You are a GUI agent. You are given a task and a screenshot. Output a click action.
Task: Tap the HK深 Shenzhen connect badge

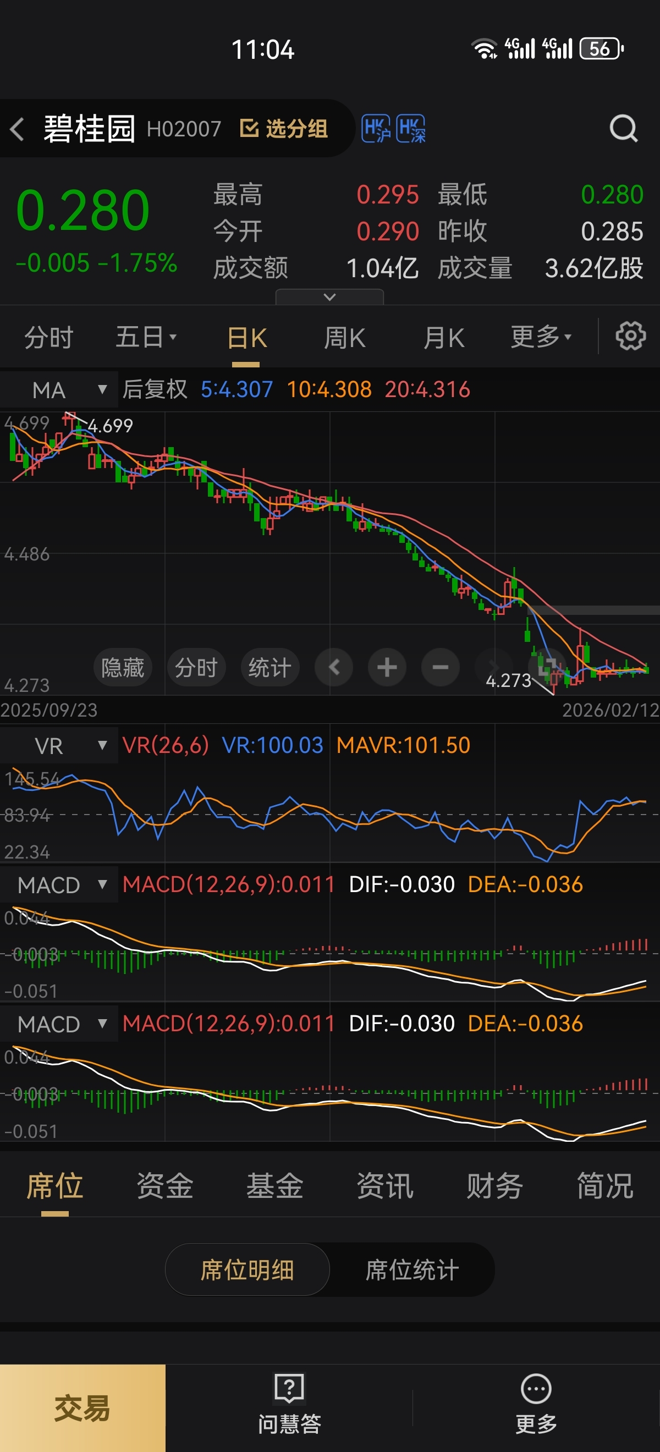pyautogui.click(x=411, y=129)
